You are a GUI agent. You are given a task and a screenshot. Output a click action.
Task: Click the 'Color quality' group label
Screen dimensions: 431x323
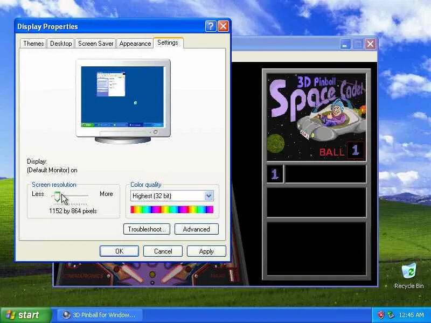pos(145,185)
